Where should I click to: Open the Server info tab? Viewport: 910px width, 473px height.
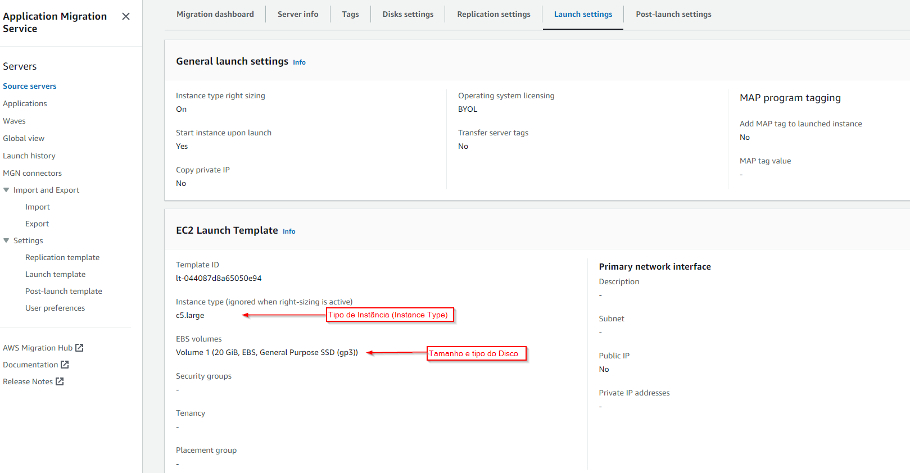(297, 14)
